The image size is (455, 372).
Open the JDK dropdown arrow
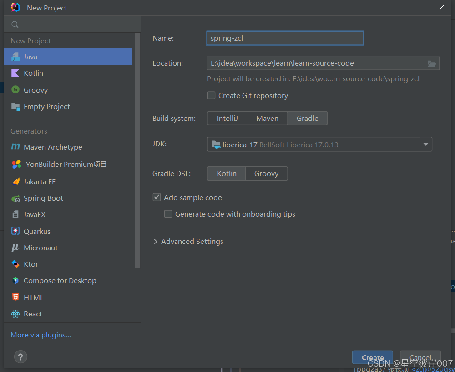(425, 144)
